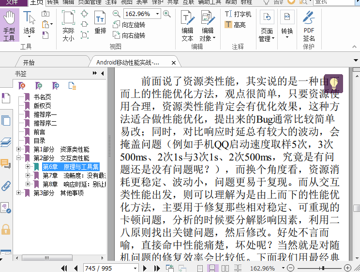Click the zoom out magnifier in ribbon
This screenshot has width=360, height=272.
pyautogui.click(x=117, y=14)
